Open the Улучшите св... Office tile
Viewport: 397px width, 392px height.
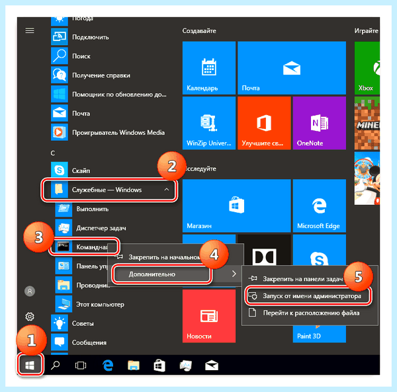pos(264,123)
